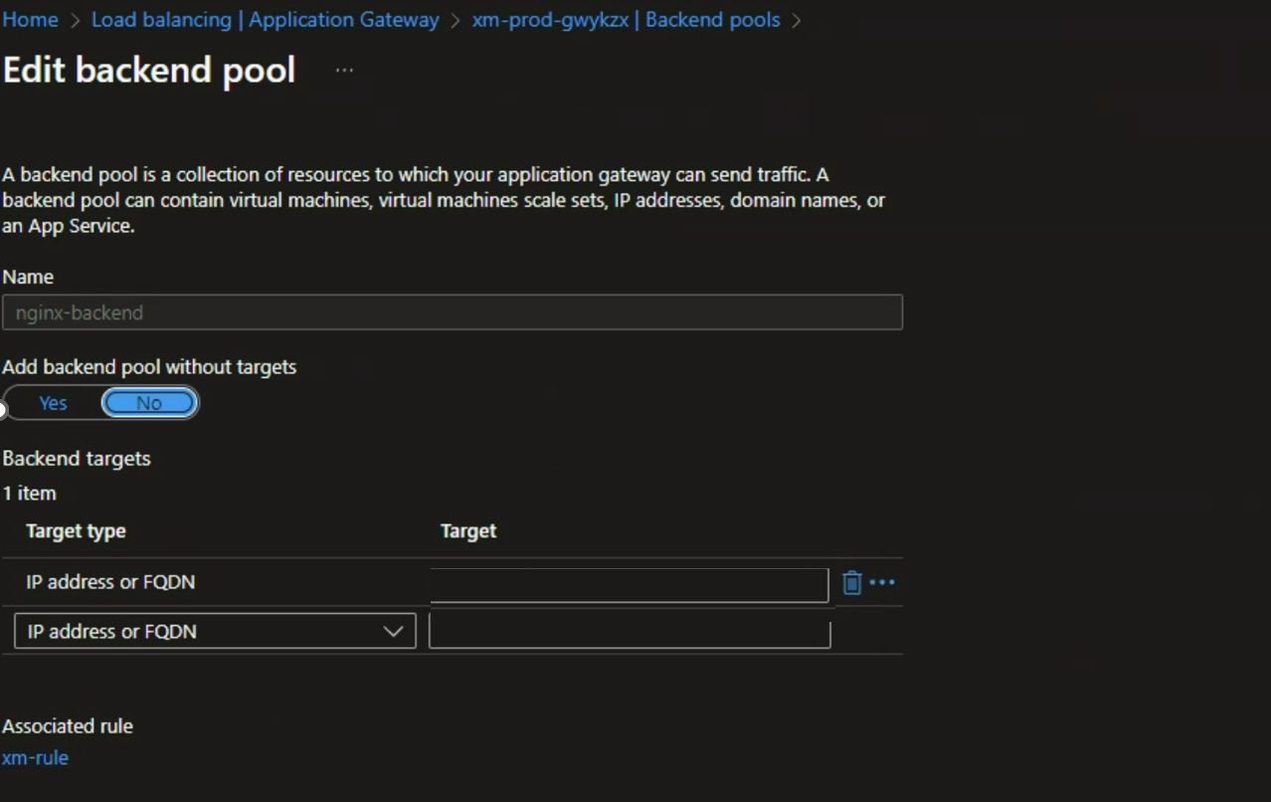Click the chevron after Backend pools breadcrumb
The image size is (1271, 802).
(797, 21)
